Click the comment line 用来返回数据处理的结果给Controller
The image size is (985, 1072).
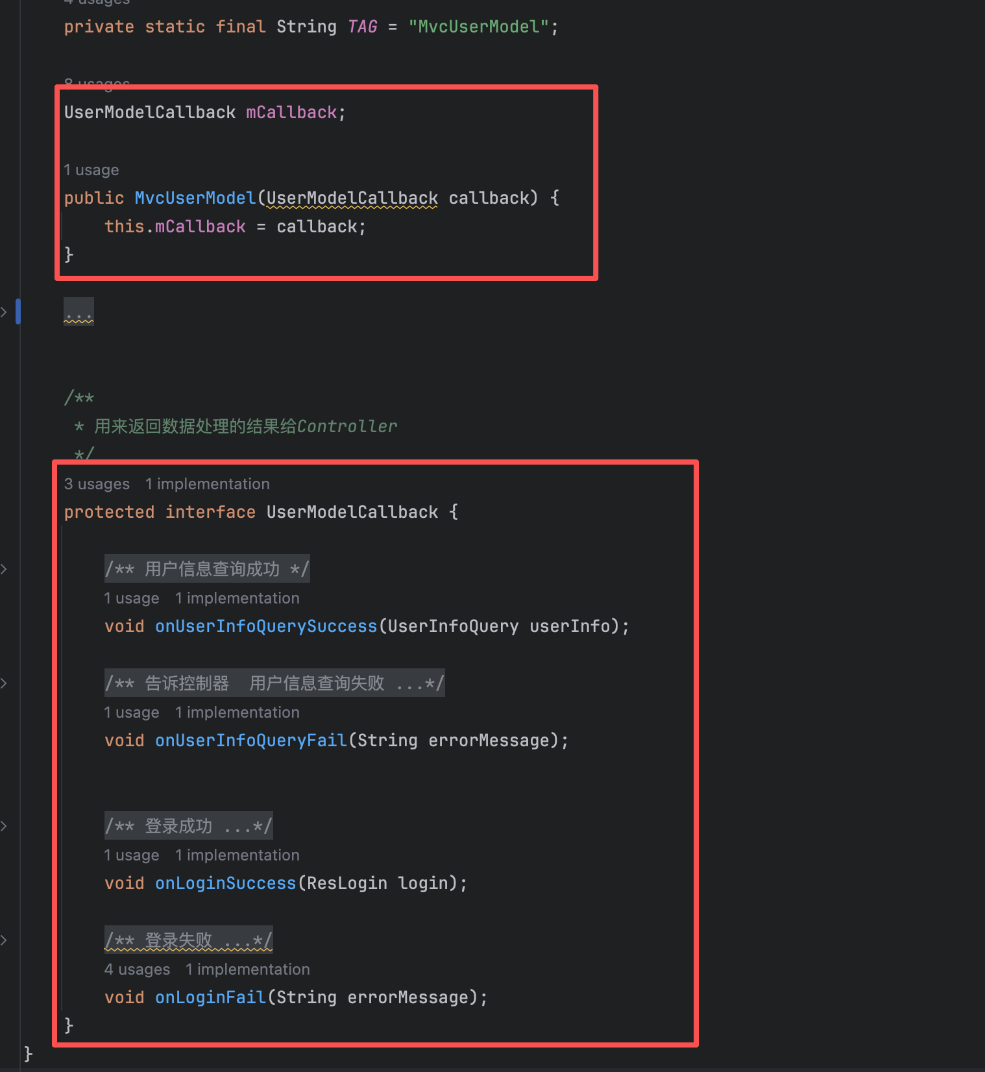246,426
